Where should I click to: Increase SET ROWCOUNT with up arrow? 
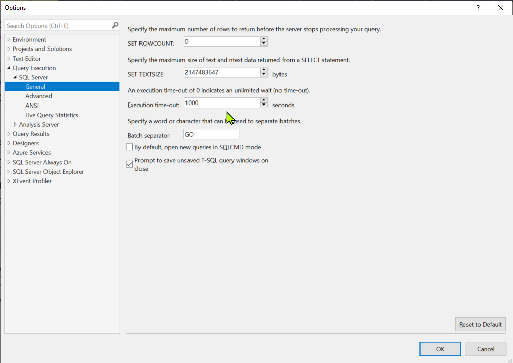click(x=264, y=39)
